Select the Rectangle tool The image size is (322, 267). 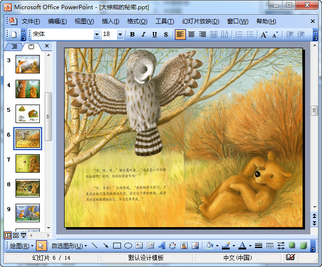click(x=117, y=246)
